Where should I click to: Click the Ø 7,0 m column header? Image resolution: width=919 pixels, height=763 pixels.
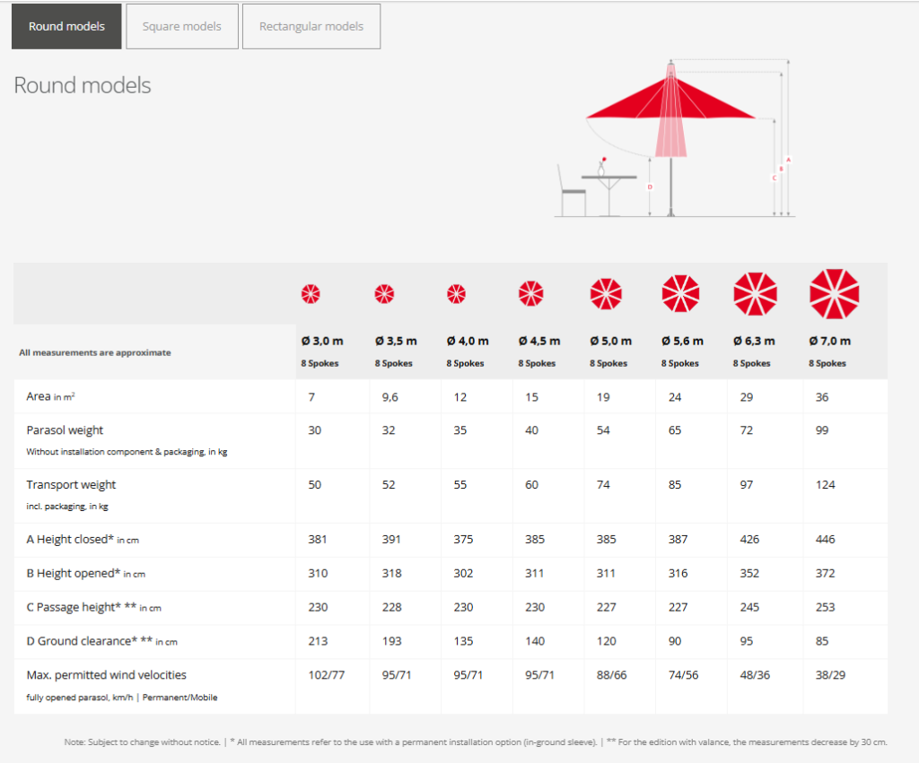tap(830, 341)
